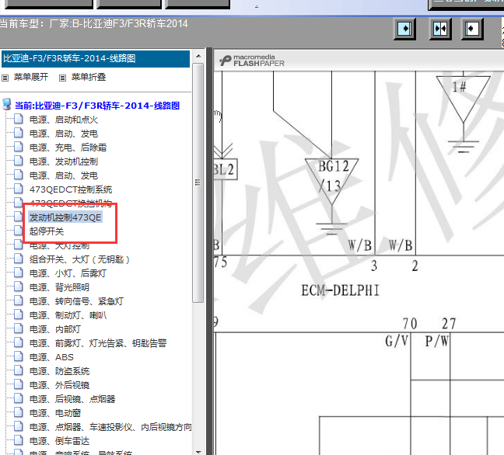This screenshot has width=504, height=455.
Task: Open 电源、启动和点火 diagram
Action: click(64, 120)
